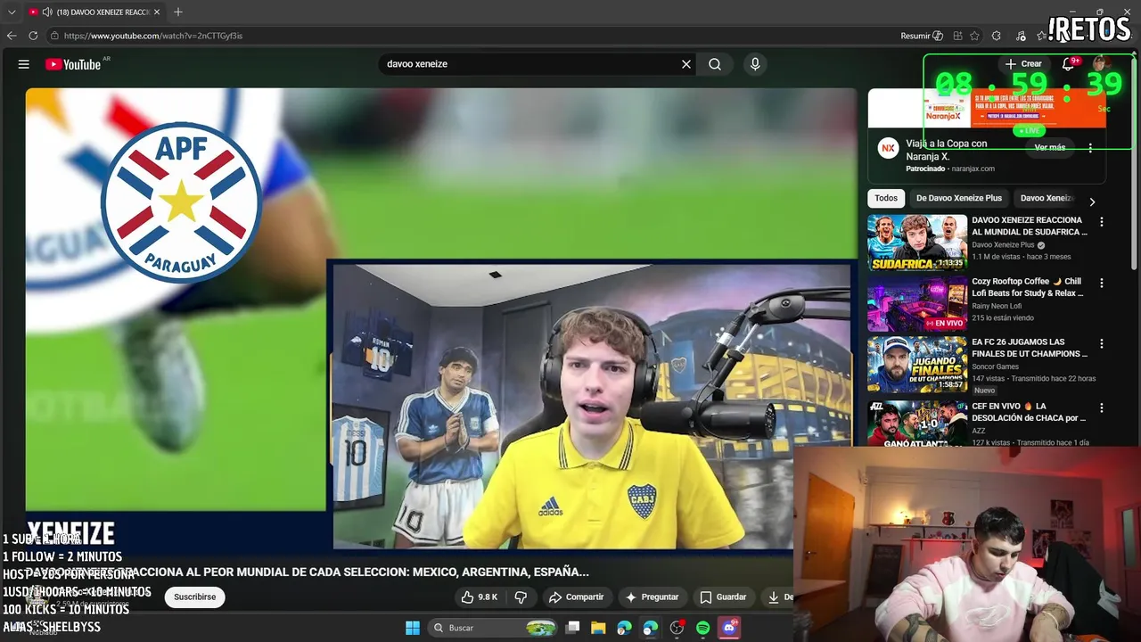Open the YouTube account avatar menu
1141x642 pixels.
pos(1100,64)
